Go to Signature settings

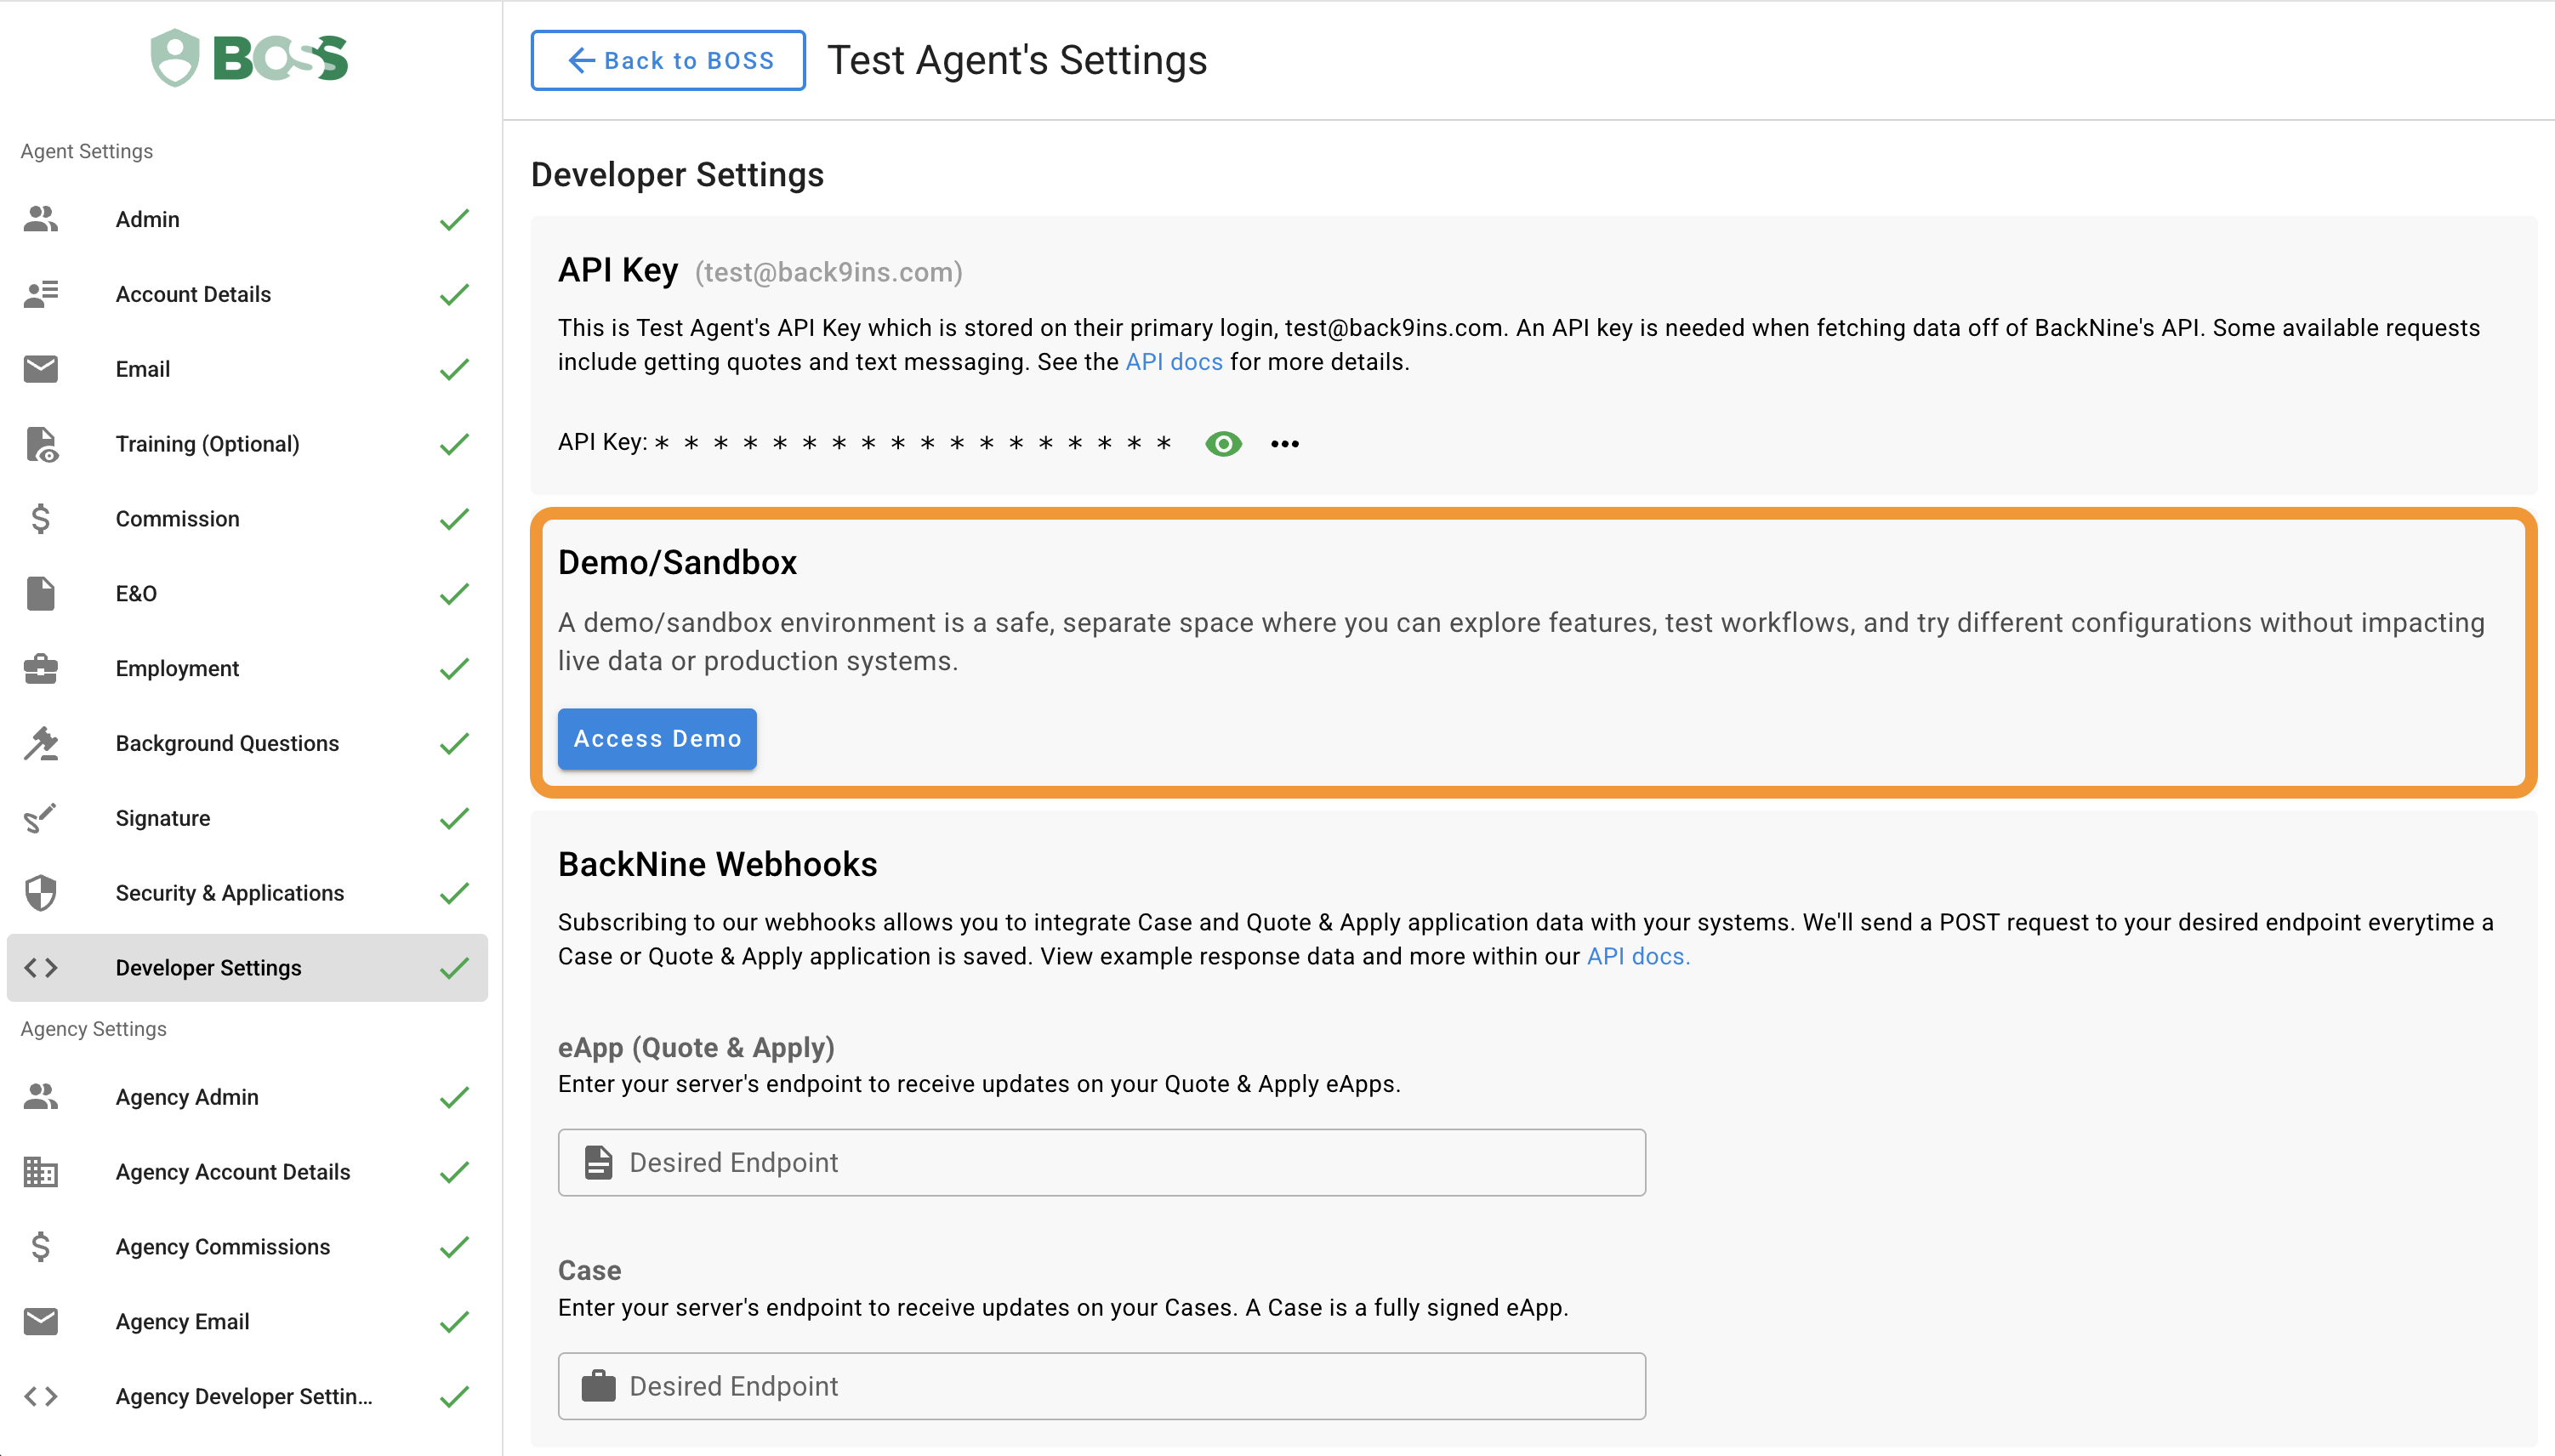point(247,818)
